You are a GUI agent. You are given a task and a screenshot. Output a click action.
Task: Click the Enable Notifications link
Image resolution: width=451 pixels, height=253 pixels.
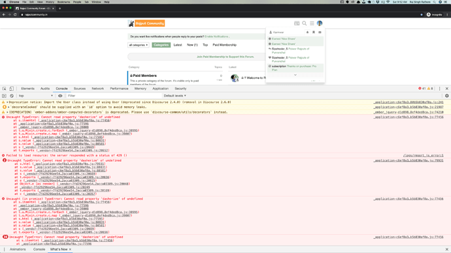[216, 37]
